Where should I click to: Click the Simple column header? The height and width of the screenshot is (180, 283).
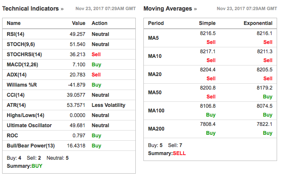pos(207,23)
